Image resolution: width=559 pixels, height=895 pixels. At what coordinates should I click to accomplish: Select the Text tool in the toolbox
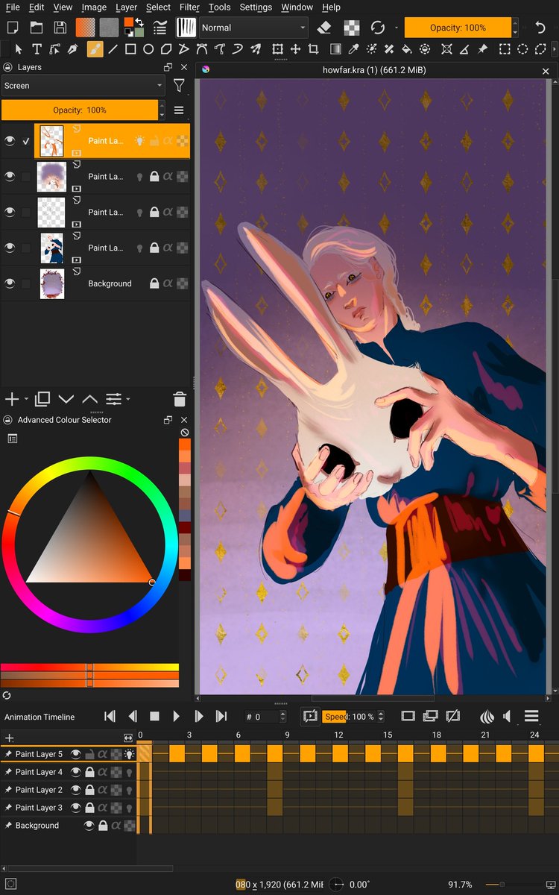coord(37,49)
